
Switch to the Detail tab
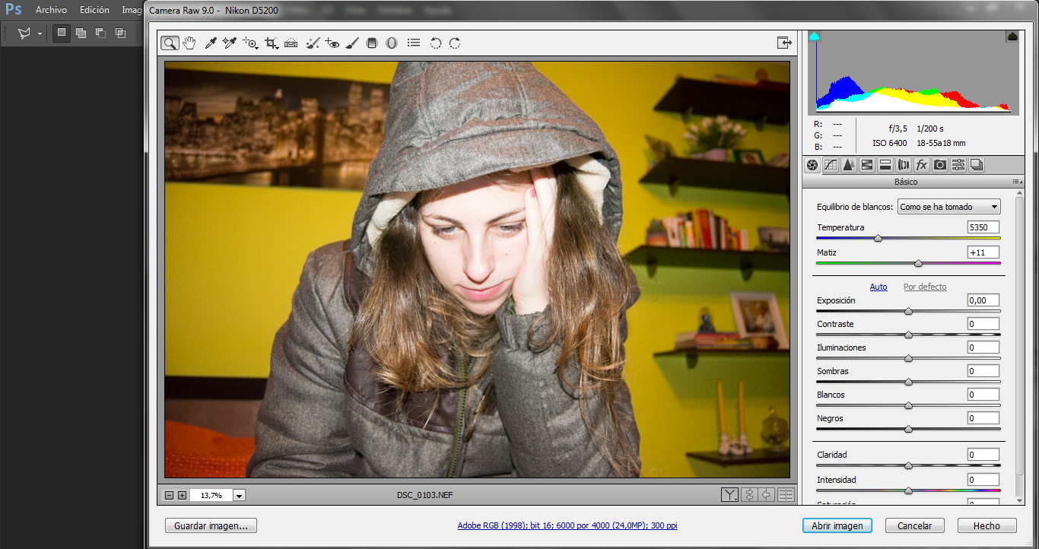tap(849, 164)
